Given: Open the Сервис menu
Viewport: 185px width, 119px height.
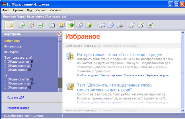Looking at the screenshot, I should 41,10.
